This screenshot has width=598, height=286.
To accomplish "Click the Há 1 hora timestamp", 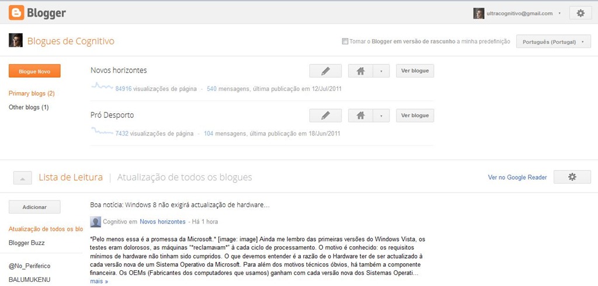I will 205,222.
